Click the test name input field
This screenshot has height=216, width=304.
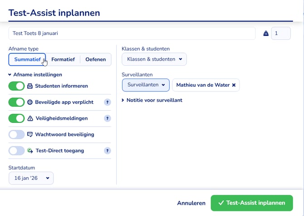tap(132, 33)
